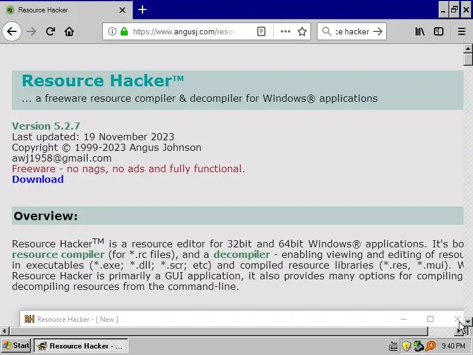
Task: Close the Resource Hacker tab
Action: (x=122, y=10)
